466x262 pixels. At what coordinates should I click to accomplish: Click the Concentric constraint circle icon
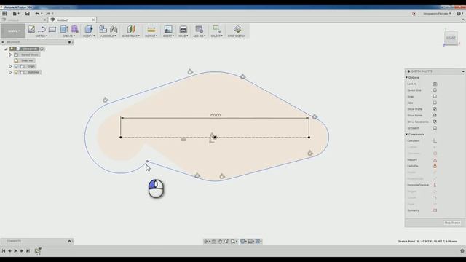pyautogui.click(x=435, y=154)
